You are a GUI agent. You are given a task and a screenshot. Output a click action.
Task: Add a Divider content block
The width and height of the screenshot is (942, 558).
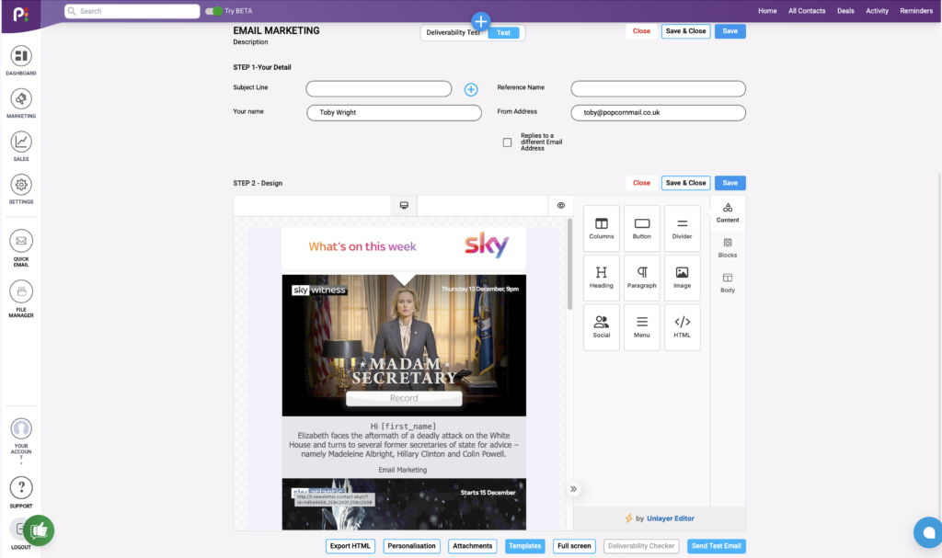tap(682, 228)
